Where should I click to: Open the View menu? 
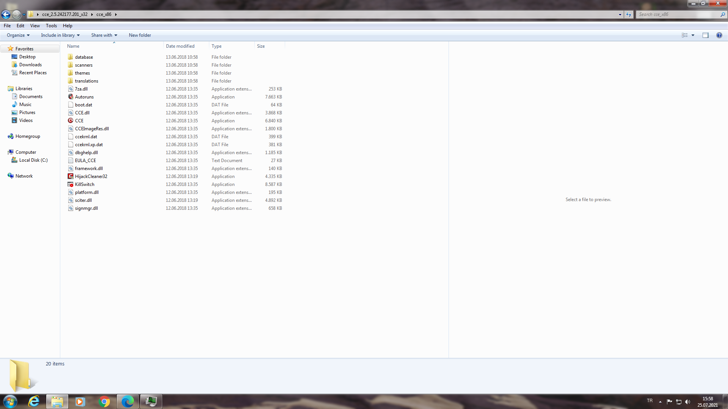pos(35,26)
